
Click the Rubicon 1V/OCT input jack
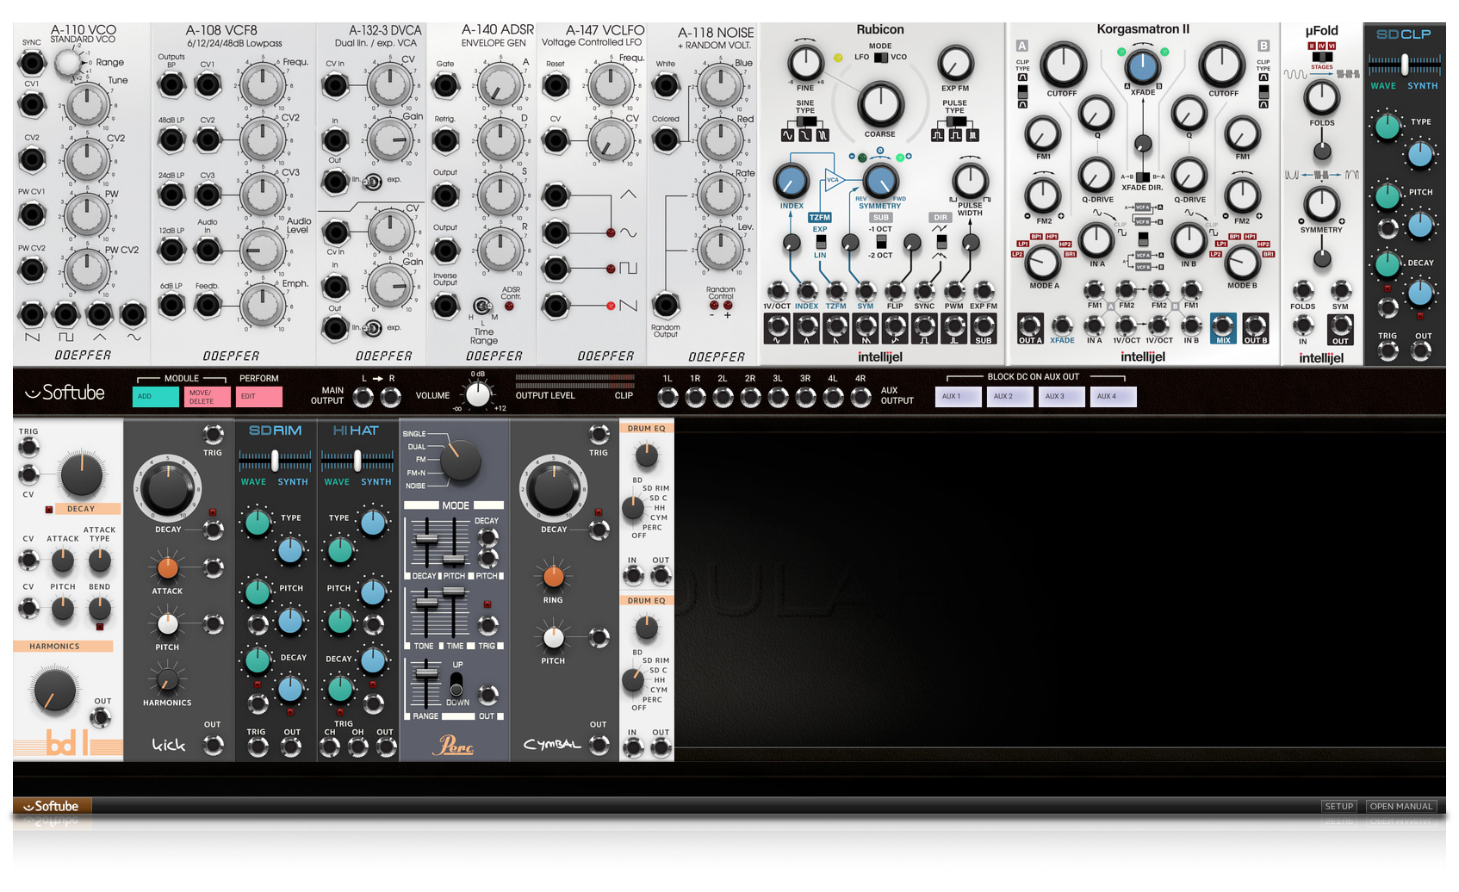(x=777, y=291)
